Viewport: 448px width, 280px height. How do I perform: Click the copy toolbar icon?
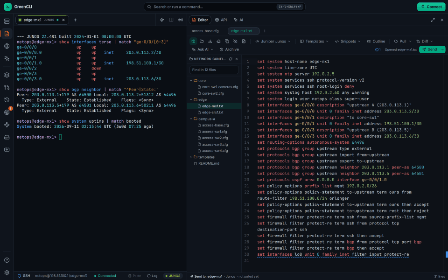pos(227,41)
